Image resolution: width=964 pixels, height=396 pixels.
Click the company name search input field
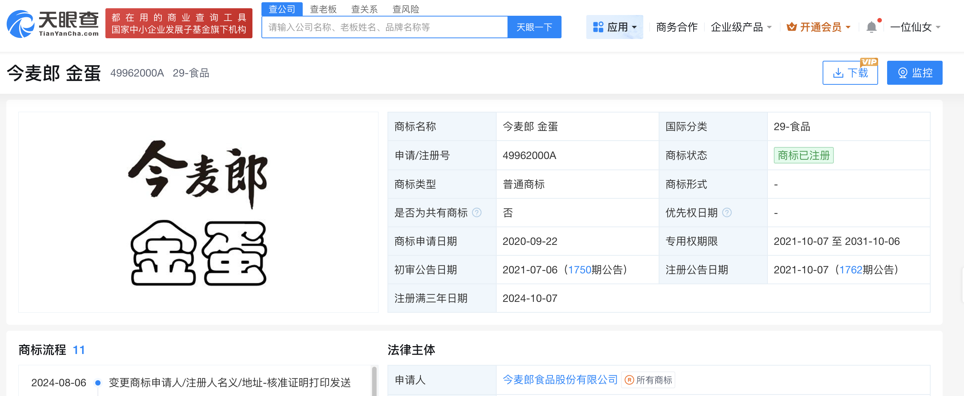click(384, 27)
